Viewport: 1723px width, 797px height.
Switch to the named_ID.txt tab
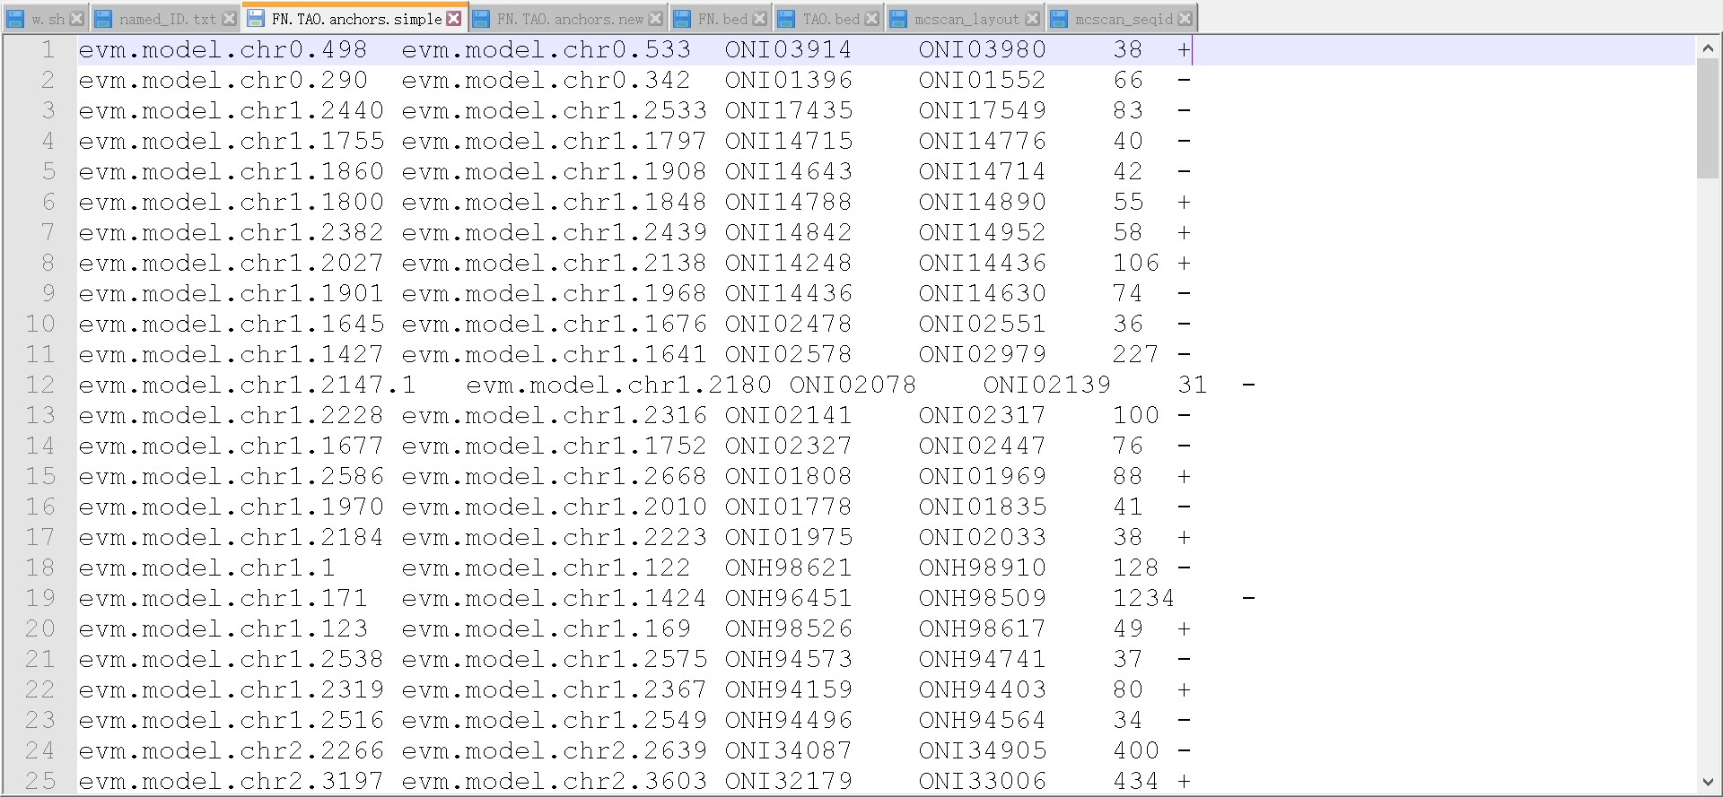(166, 19)
